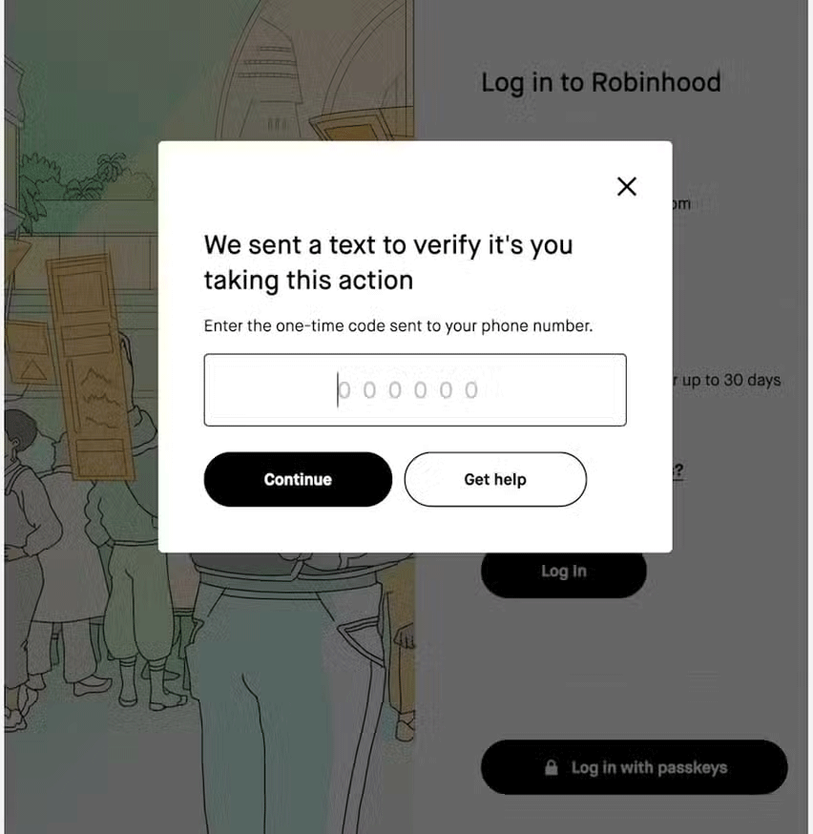The width and height of the screenshot is (813, 834).
Task: Click the 'Enter the one-time code' instruction text
Action: point(398,325)
